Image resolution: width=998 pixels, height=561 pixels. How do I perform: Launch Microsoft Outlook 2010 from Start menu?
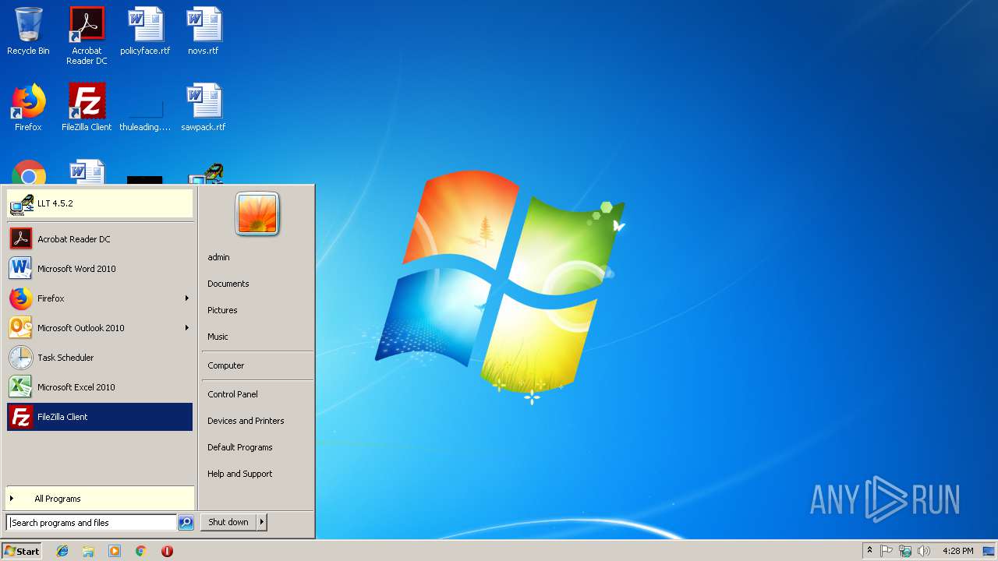pyautogui.click(x=100, y=328)
